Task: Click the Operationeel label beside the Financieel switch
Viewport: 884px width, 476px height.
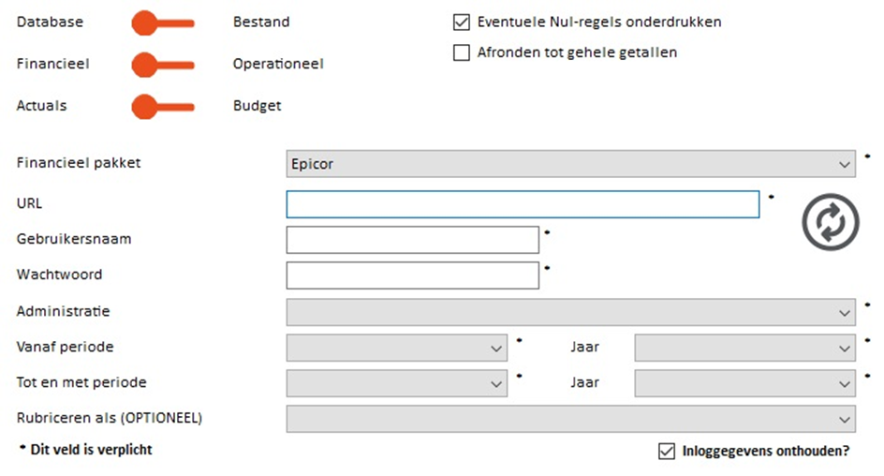Action: point(278,64)
